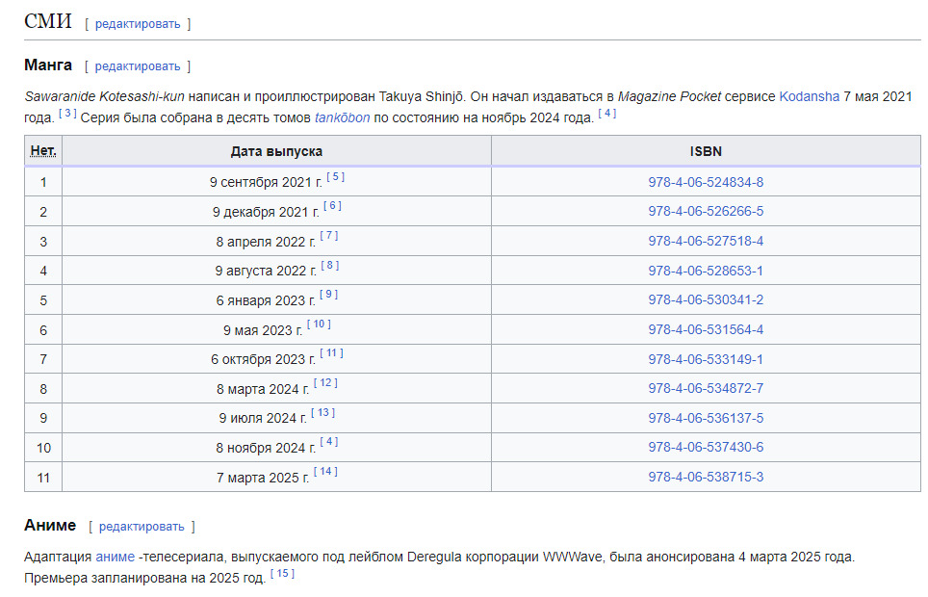
Task: Open reference footnote 3
Action: coord(67,114)
